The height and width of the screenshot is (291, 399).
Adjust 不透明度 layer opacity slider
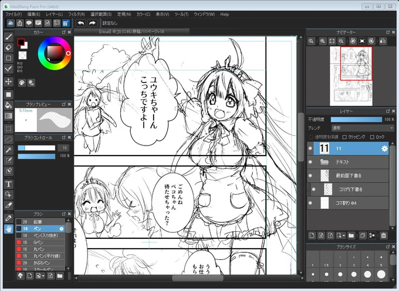356,119
